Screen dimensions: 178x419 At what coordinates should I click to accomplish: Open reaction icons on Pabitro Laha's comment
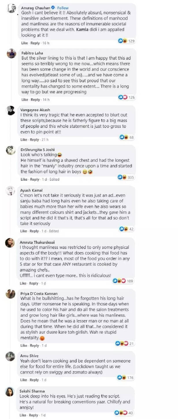[123, 97]
